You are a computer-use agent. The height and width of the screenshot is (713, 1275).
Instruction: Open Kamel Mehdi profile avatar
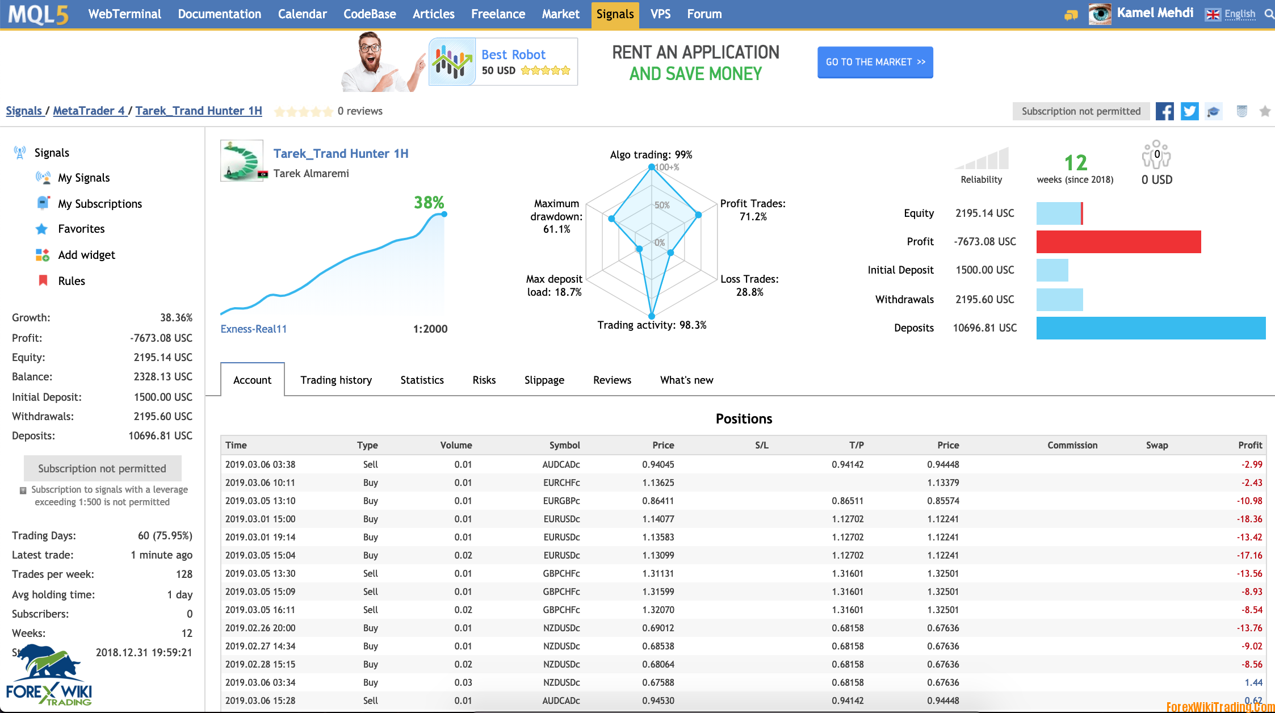[x=1100, y=14]
